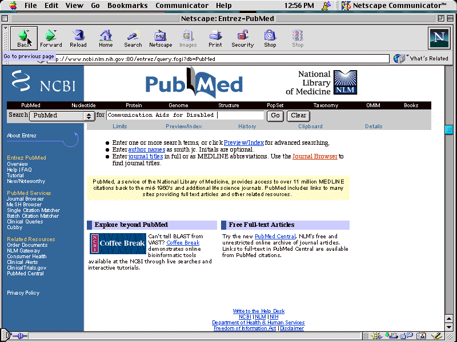Viewport: 457px width, 342px height.
Task: Open the Edit menu
Action: [x=51, y=5]
